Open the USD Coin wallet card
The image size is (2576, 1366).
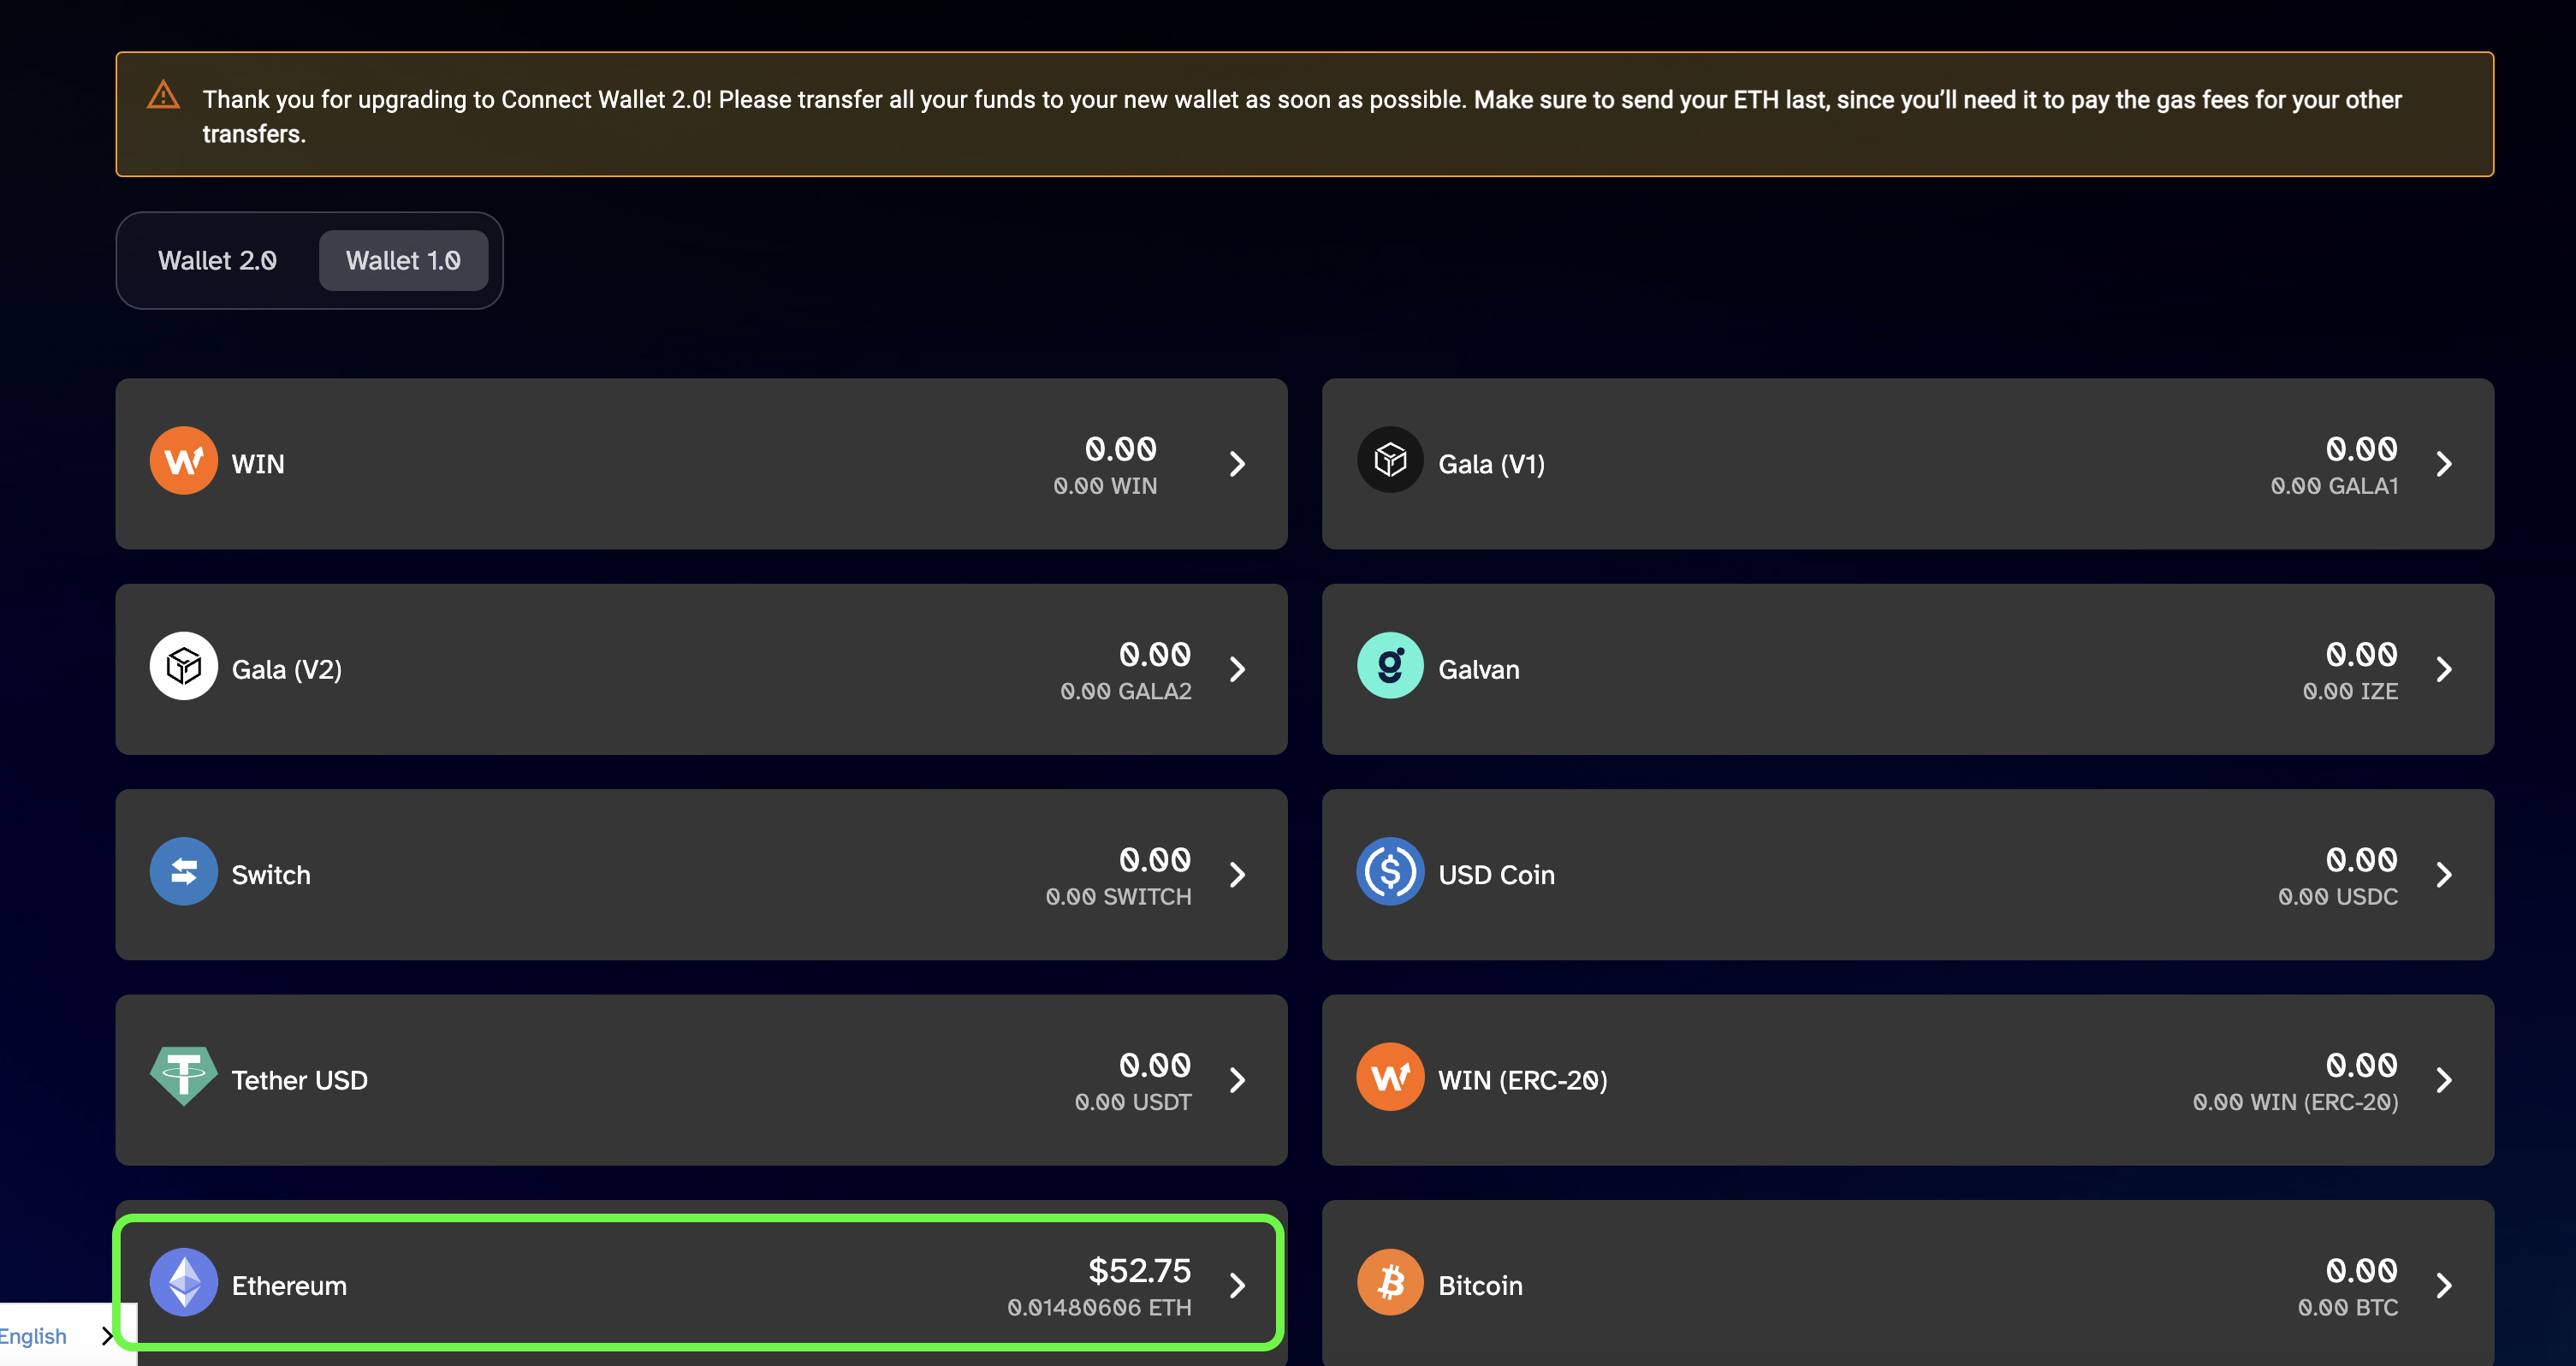[1908, 875]
